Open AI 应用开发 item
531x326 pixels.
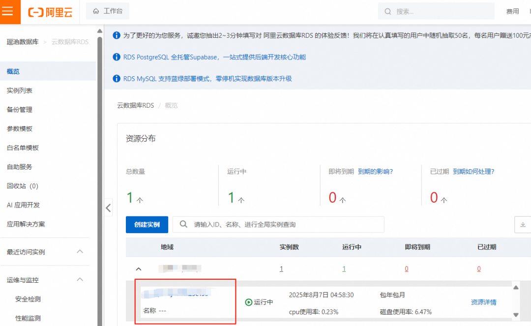coord(24,205)
